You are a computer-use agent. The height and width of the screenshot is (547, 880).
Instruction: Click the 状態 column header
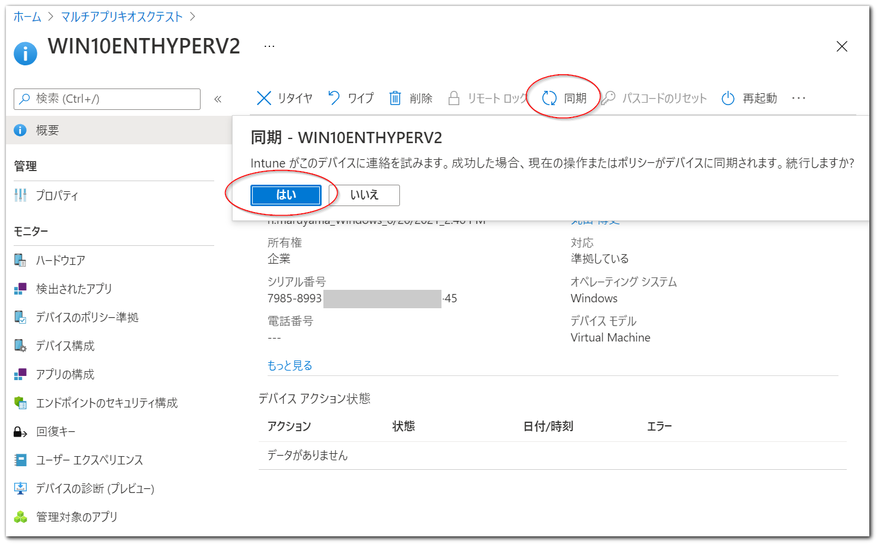(x=404, y=426)
